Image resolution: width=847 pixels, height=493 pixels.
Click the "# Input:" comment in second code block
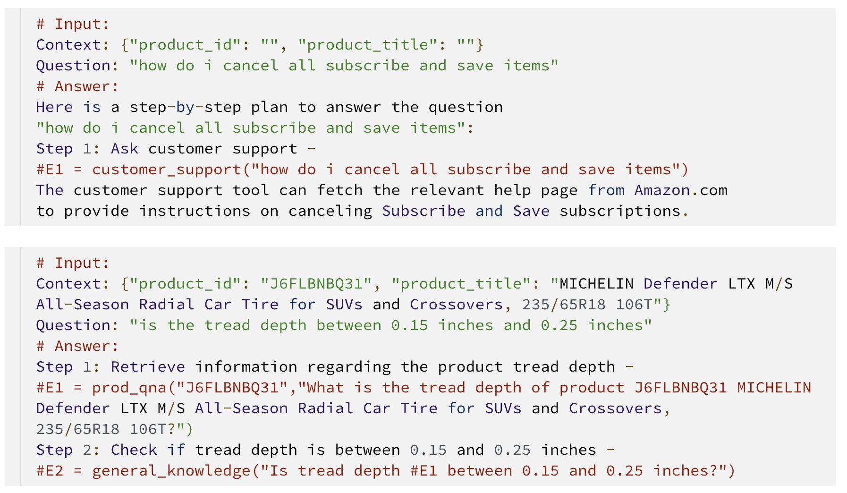[x=73, y=263]
